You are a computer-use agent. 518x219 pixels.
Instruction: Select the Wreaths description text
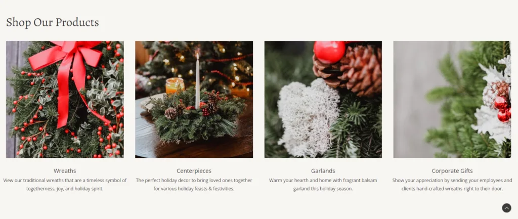coord(65,185)
